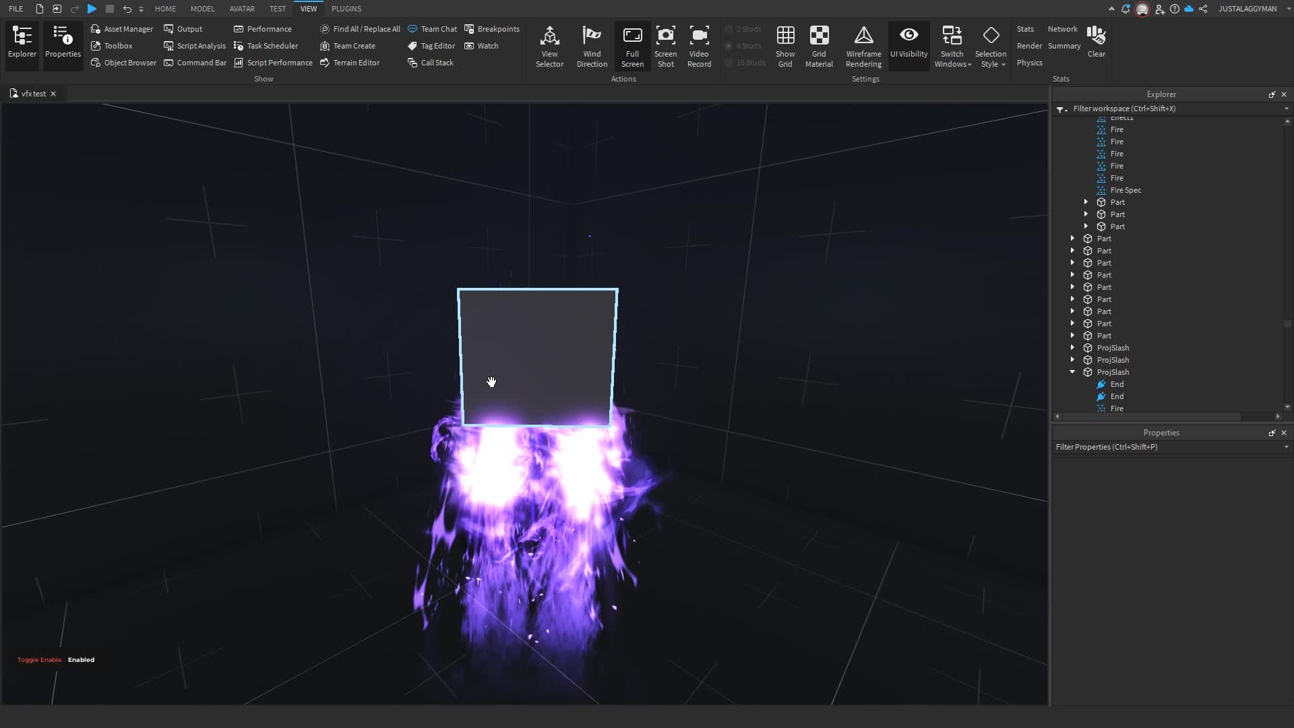This screenshot has height=728, width=1294.
Task: Open the Tag Editor
Action: click(x=431, y=46)
